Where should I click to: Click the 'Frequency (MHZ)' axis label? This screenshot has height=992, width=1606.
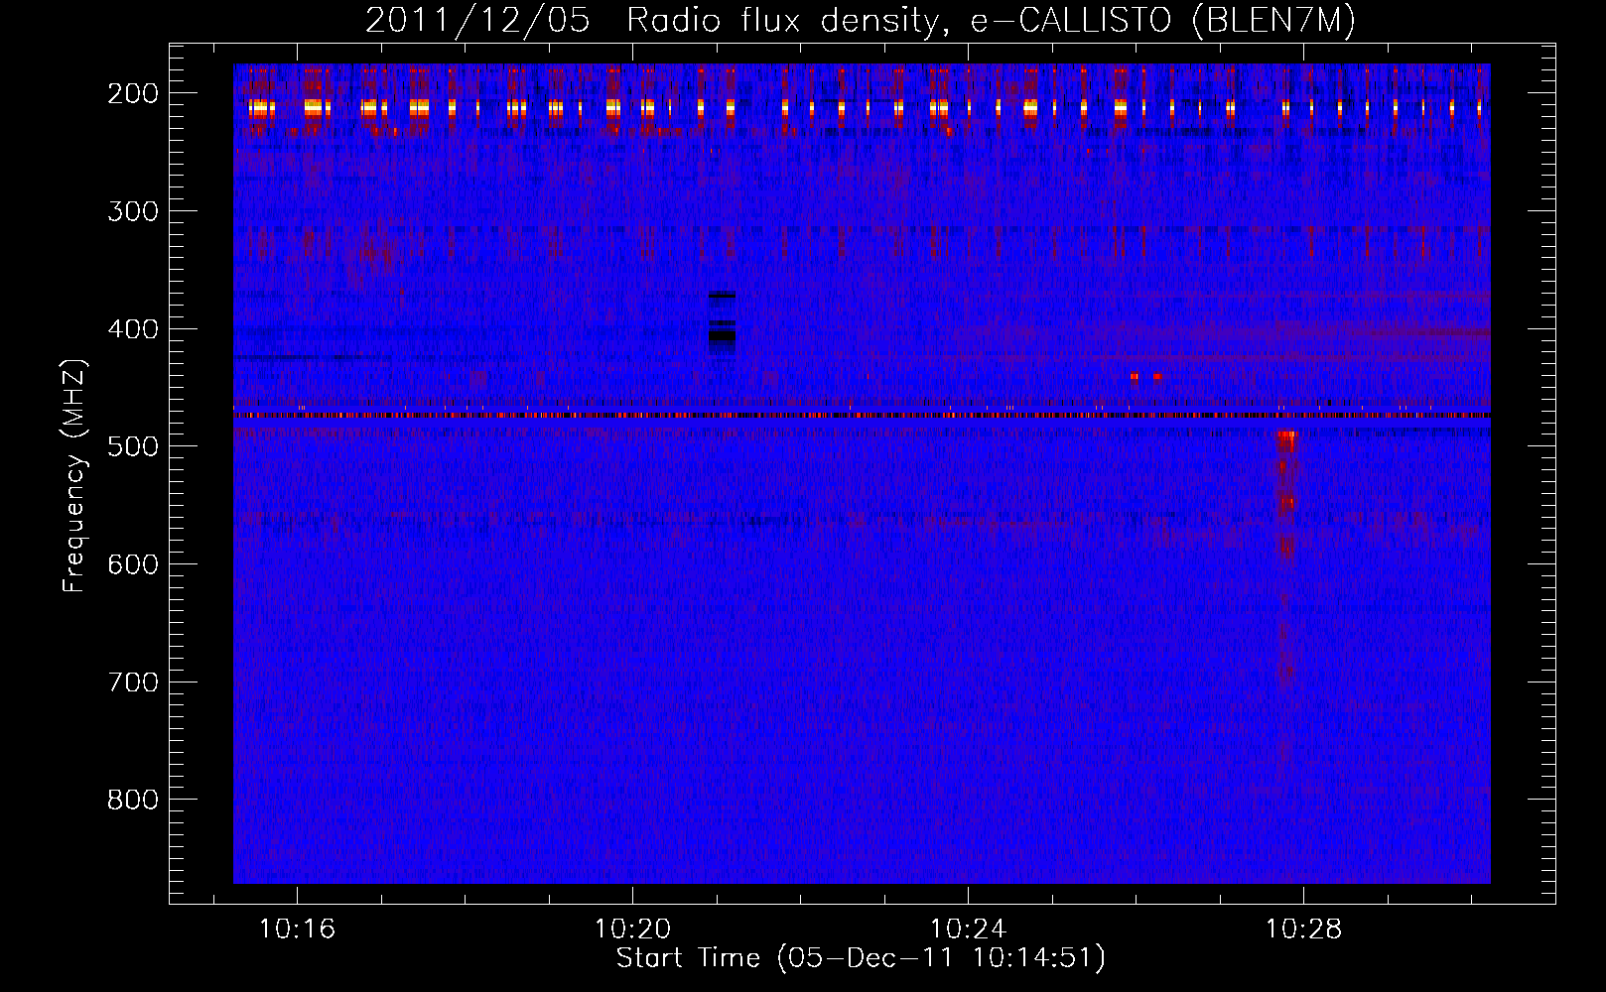tap(73, 476)
